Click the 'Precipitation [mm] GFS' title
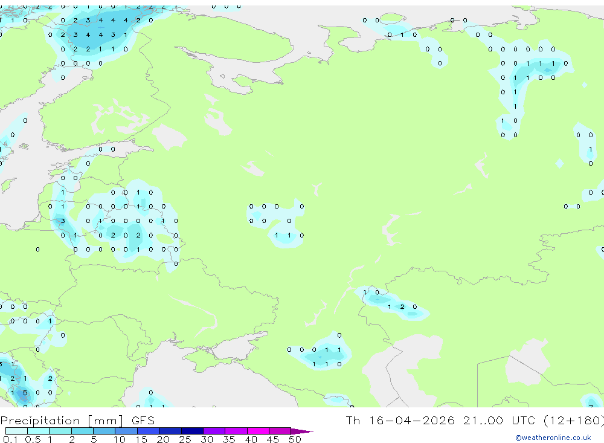 click(x=77, y=421)
